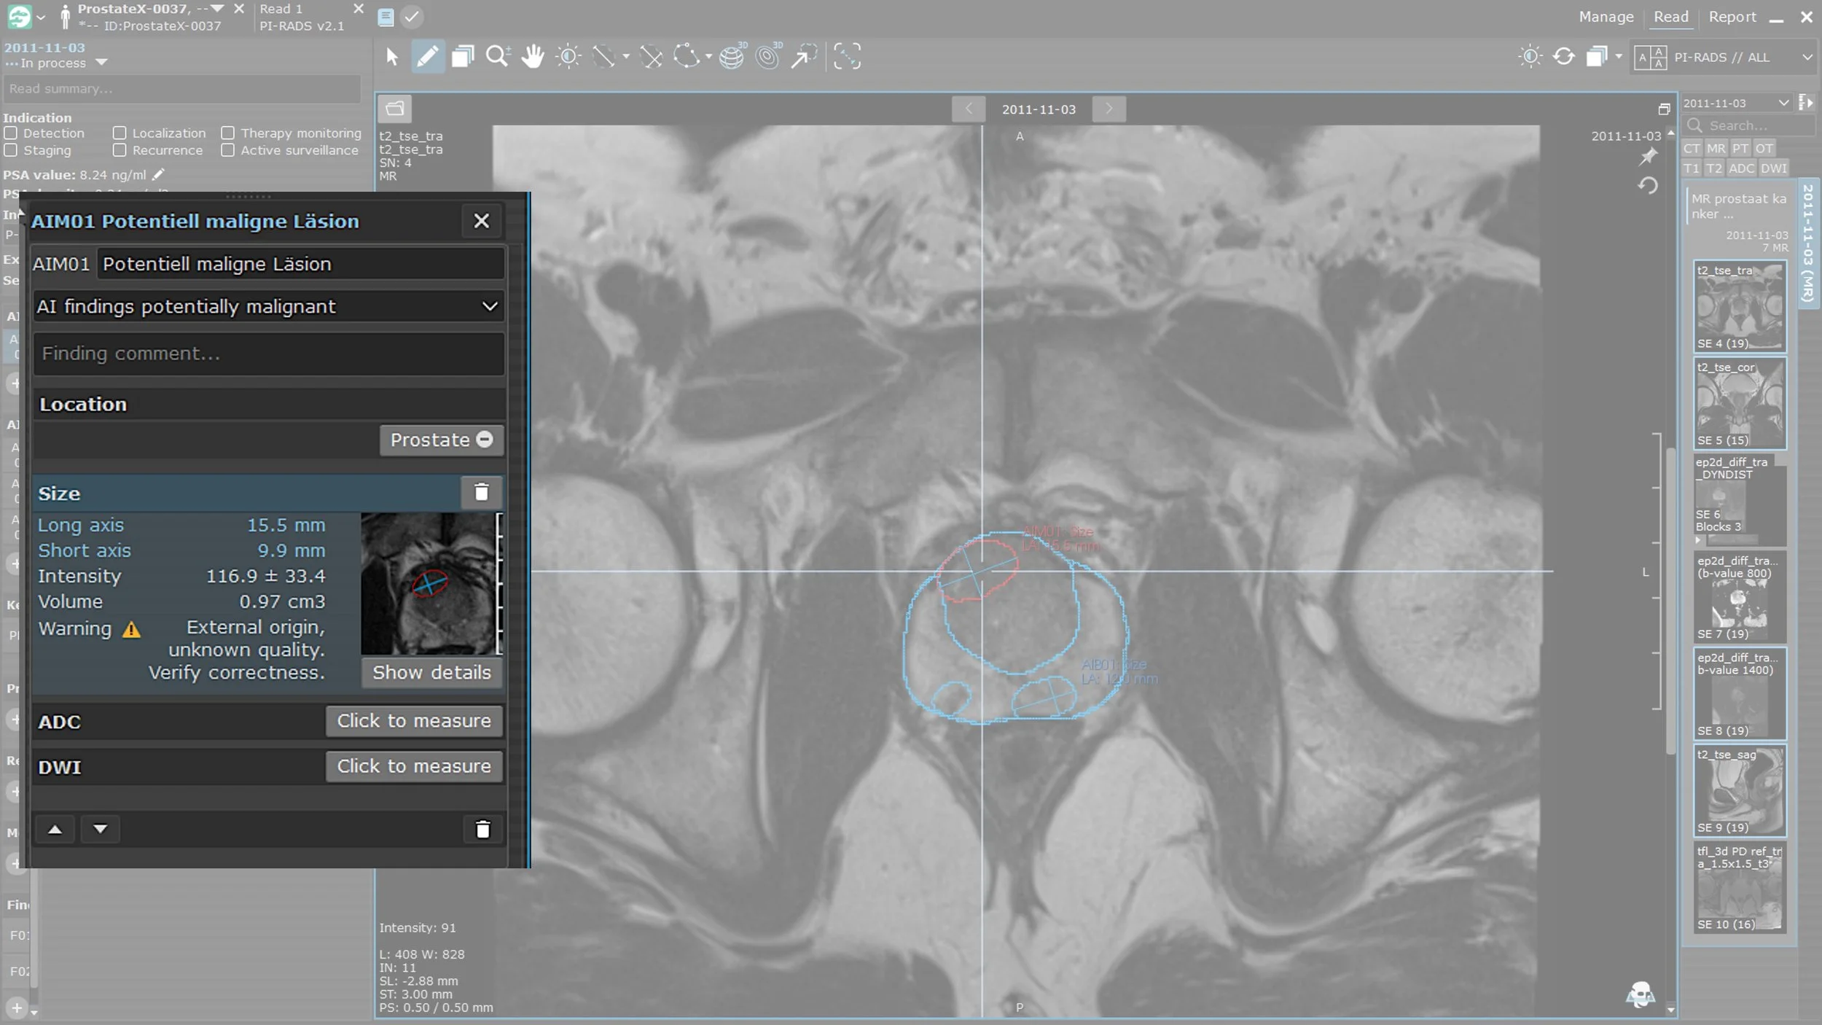
Task: Open the Manage tab
Action: (x=1606, y=17)
